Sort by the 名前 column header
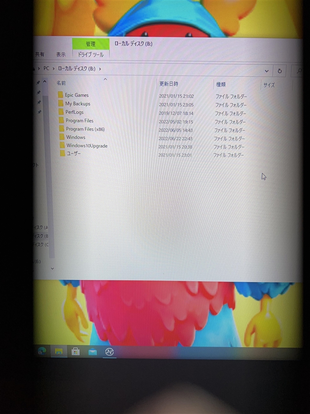Viewport: 310px width, 414px height. tap(61, 83)
